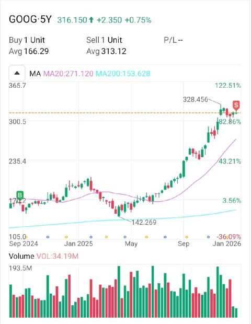Image resolution: width=251 pixels, height=324 pixels.
Task: Select the Volume VOL:34.19M label
Action: pyautogui.click(x=43, y=256)
